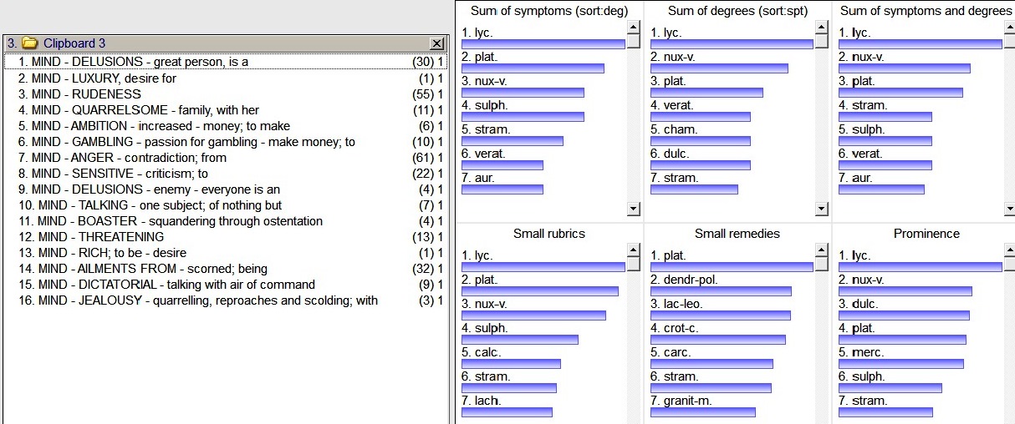Select rubric MIND - RUDENESS
Image resolution: width=1015 pixels, height=424 pixels.
pyautogui.click(x=80, y=94)
